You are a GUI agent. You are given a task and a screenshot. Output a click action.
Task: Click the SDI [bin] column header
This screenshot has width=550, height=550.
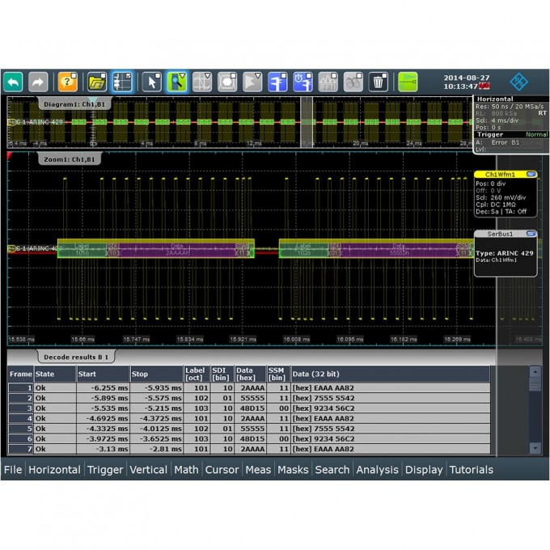(222, 374)
